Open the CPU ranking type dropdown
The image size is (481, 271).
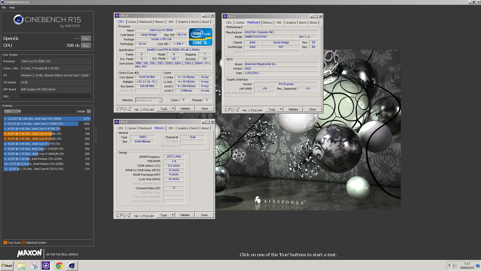(12, 111)
